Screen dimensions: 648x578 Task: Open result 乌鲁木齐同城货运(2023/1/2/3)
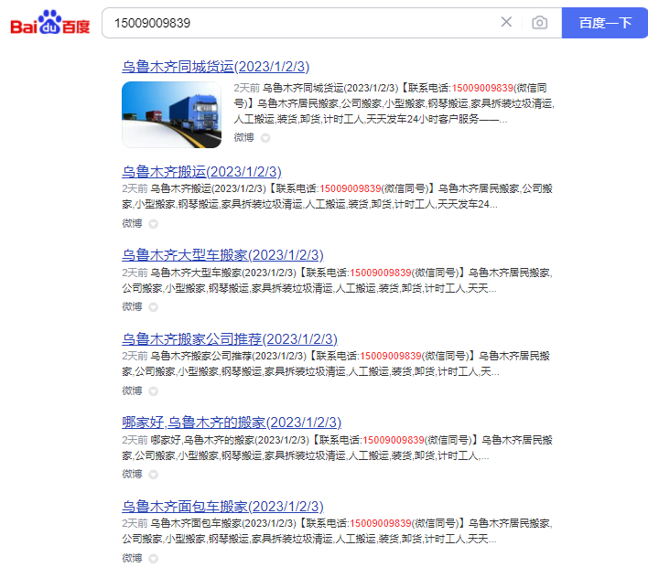click(x=216, y=67)
